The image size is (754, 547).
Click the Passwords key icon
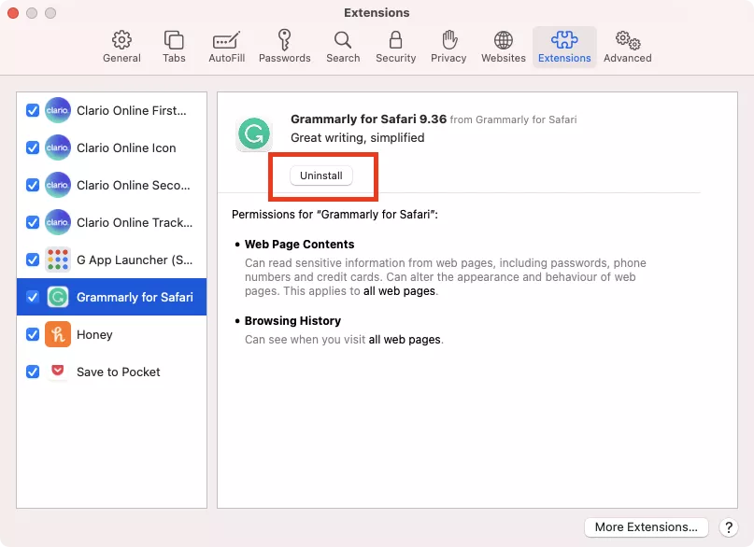click(284, 46)
